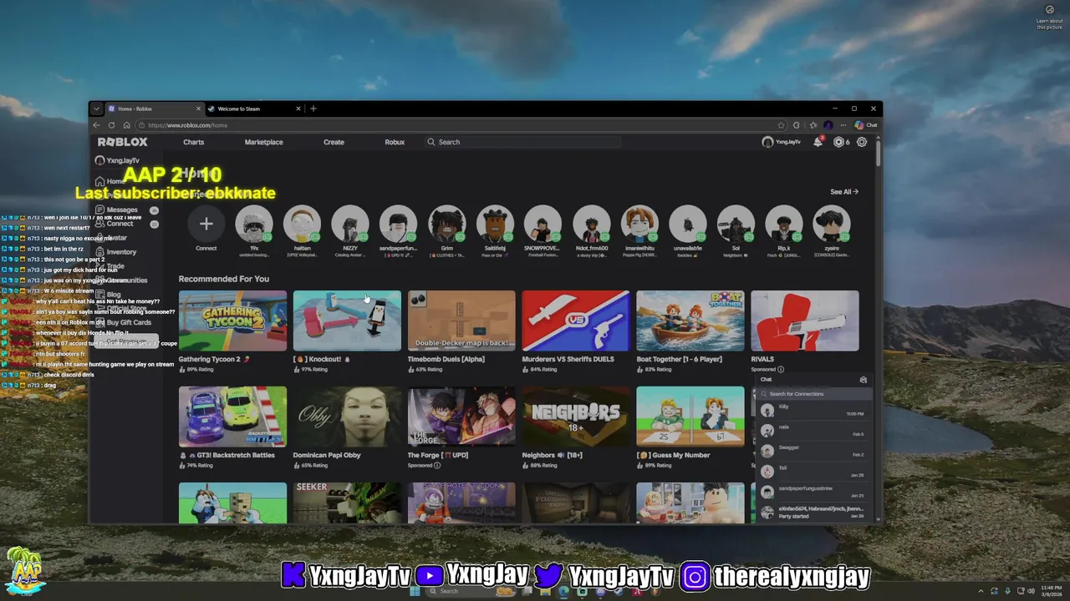
Task: Bookmark page with the star icon
Action: [x=781, y=125]
